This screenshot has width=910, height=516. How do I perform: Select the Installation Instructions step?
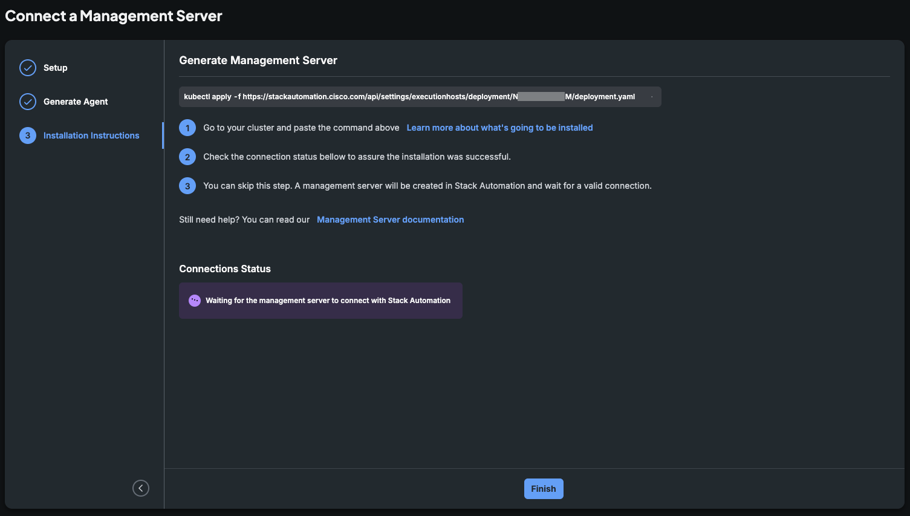[x=91, y=136]
